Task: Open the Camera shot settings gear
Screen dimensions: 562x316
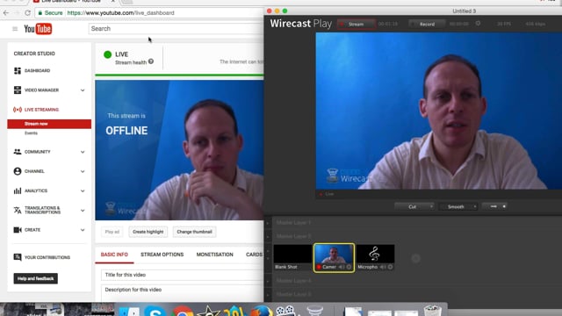Action: coord(349,267)
